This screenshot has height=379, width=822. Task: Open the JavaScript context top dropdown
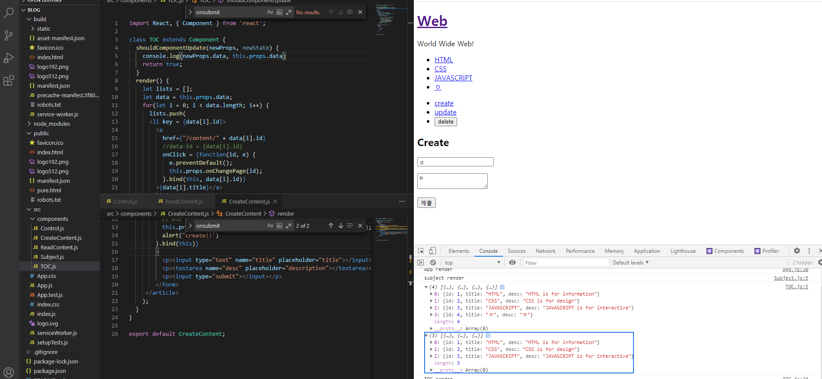point(473,263)
